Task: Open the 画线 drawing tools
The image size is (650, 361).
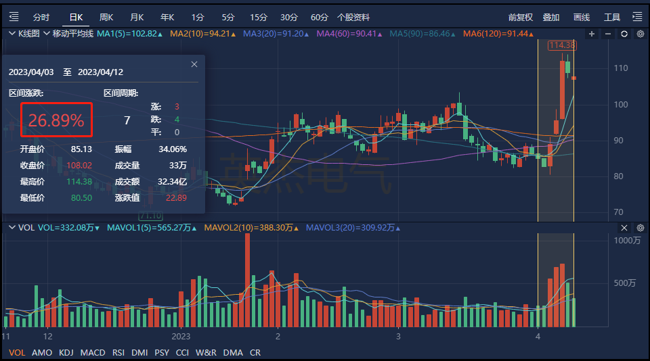Action: 582,17
